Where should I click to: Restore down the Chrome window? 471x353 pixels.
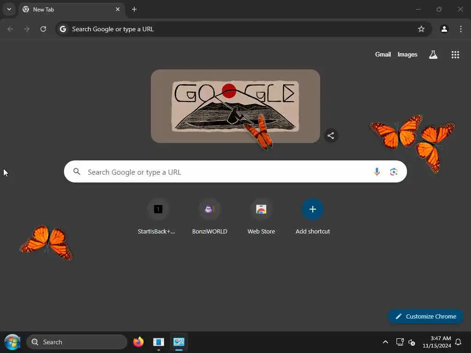coord(439,9)
